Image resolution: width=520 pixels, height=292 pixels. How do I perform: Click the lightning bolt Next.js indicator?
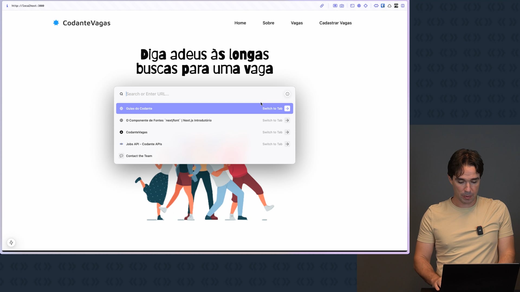[x=11, y=243]
